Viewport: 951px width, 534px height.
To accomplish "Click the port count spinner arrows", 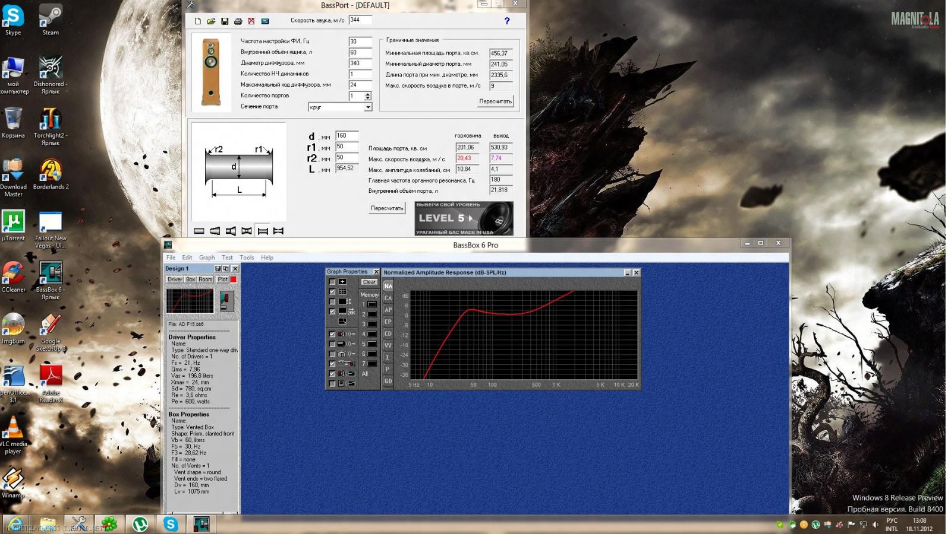I will 368,96.
